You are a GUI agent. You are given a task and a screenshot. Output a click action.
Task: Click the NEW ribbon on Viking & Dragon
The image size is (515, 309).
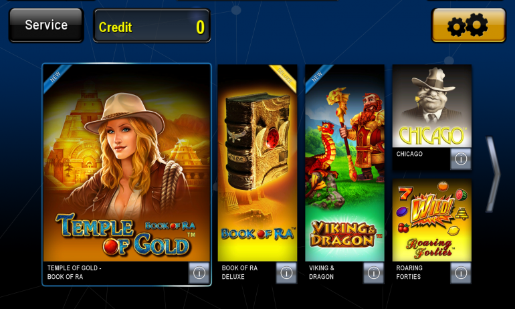(318, 76)
